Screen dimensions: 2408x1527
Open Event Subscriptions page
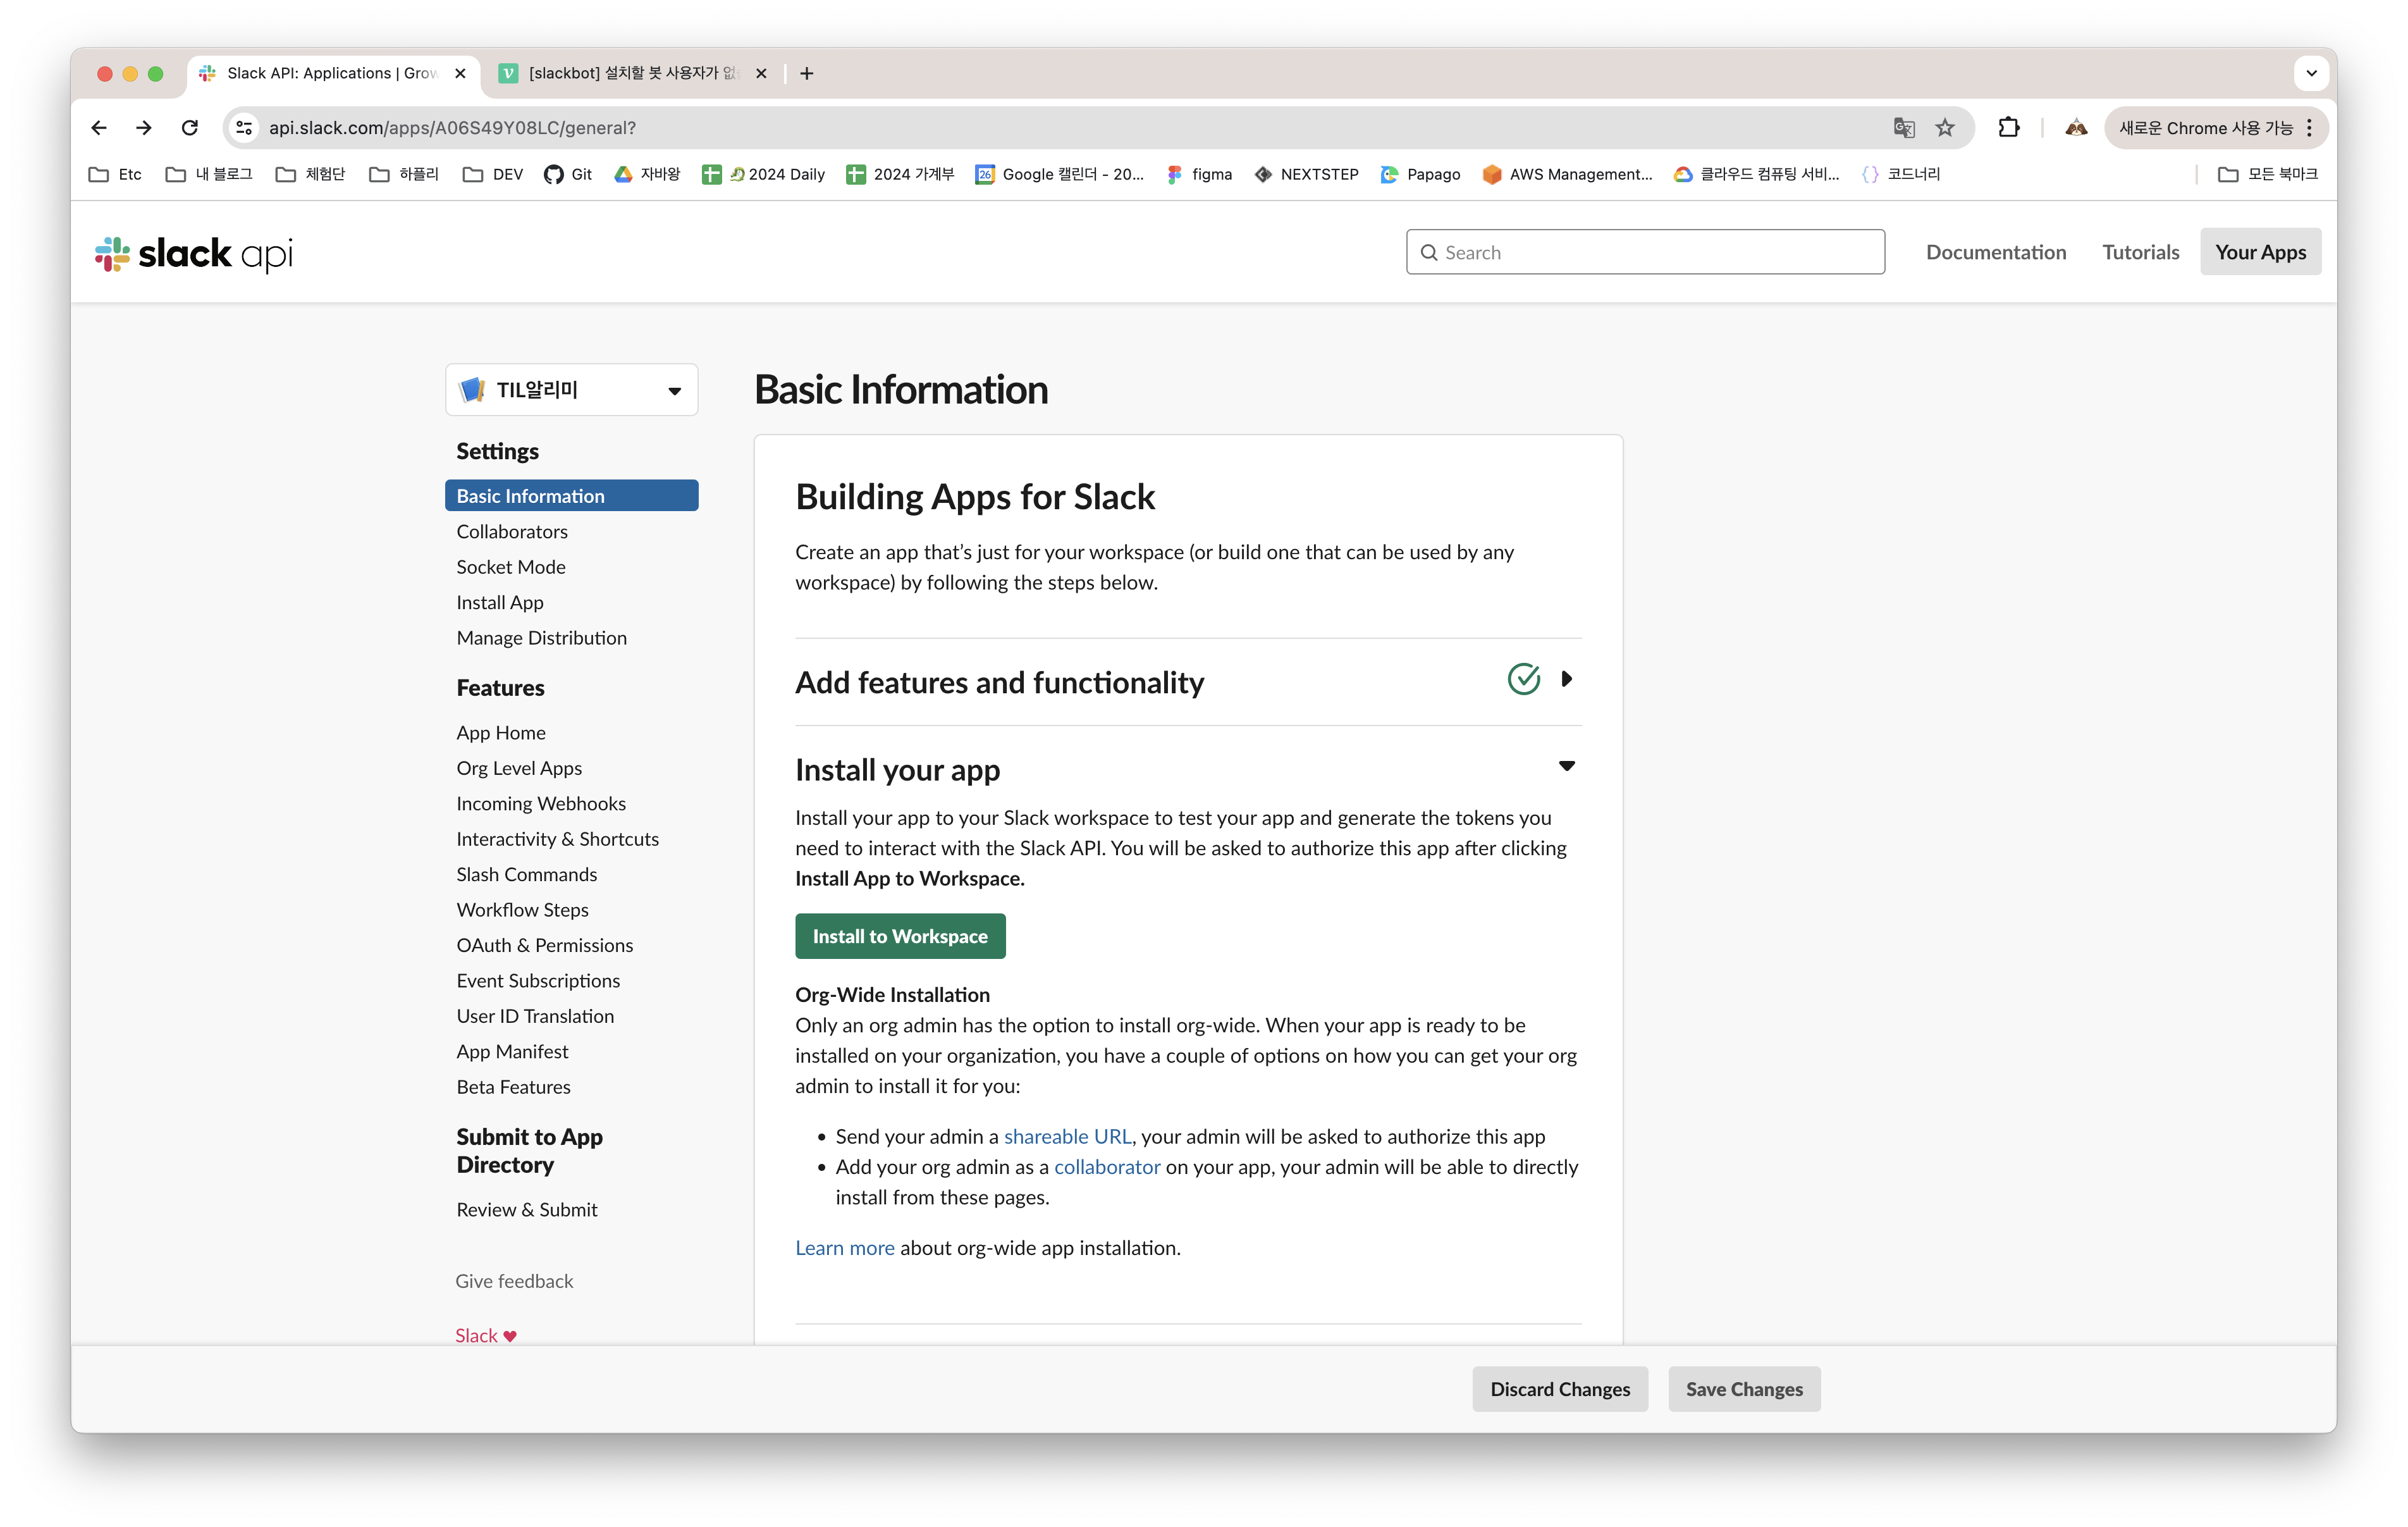[537, 980]
